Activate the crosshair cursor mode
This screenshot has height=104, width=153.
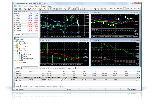point(80,9)
